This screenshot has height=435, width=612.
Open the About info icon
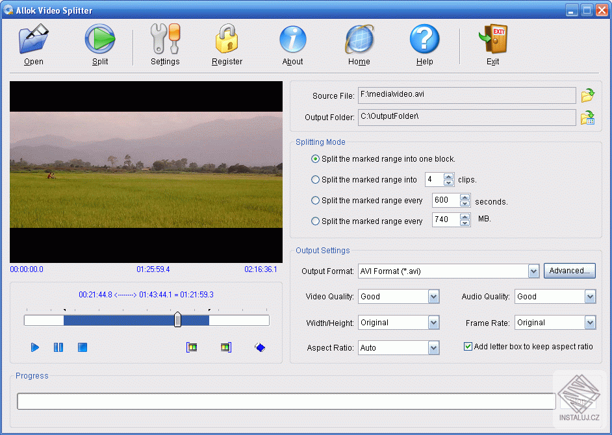[x=292, y=40]
